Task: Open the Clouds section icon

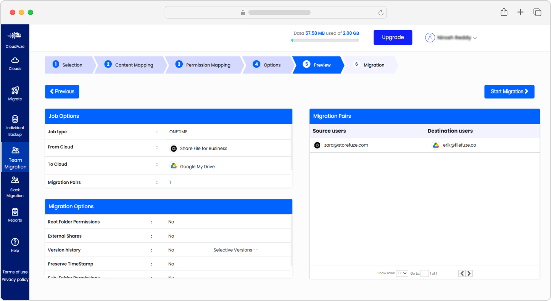Action: (x=15, y=60)
